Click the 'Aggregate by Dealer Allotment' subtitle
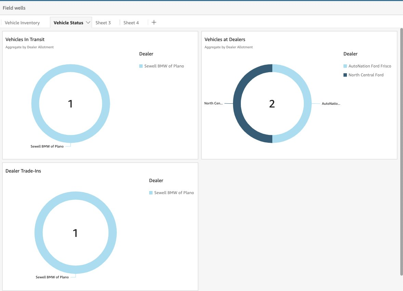Viewport: 403px width, 291px height. pos(30,47)
